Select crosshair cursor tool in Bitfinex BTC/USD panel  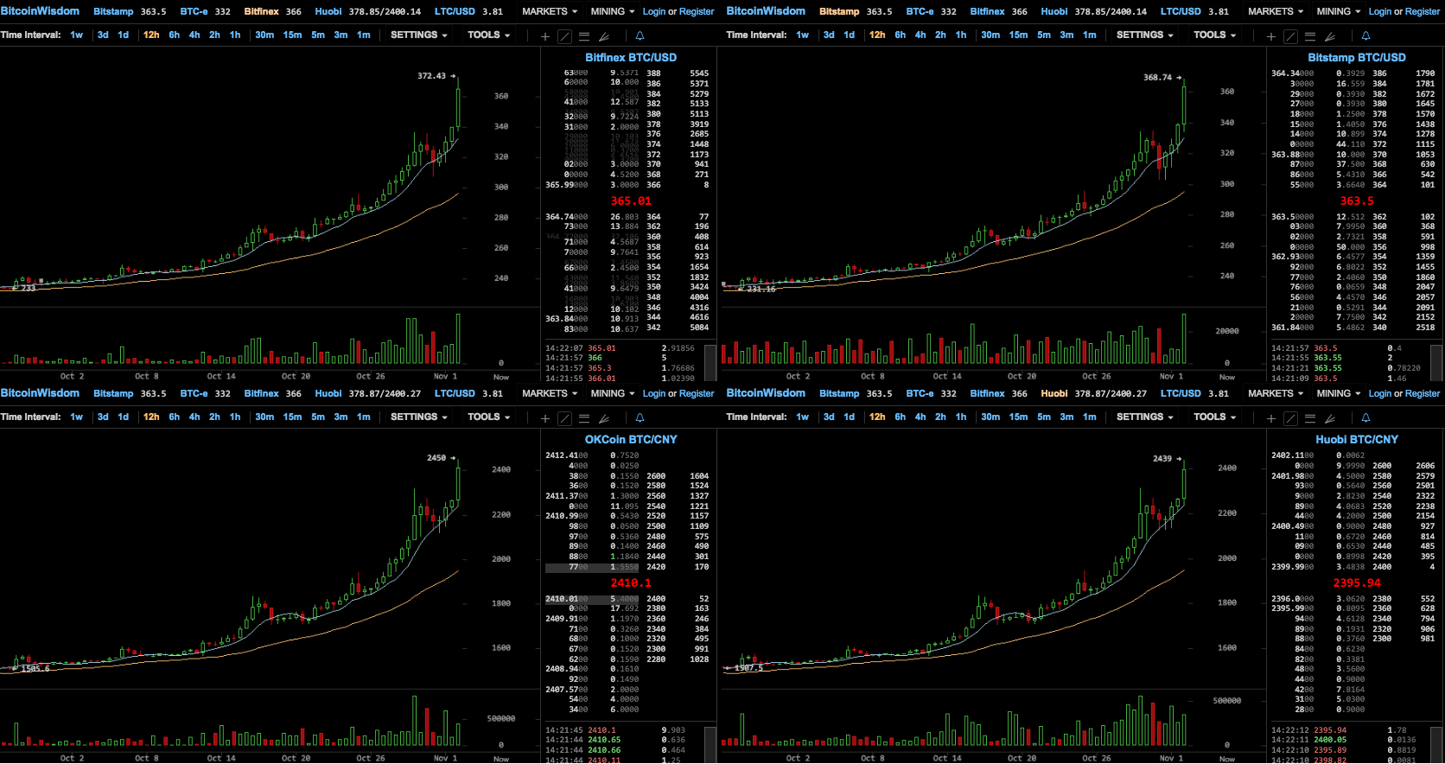point(545,36)
